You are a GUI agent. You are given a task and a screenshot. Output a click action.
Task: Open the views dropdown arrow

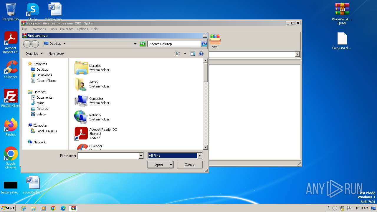[x=185, y=54]
